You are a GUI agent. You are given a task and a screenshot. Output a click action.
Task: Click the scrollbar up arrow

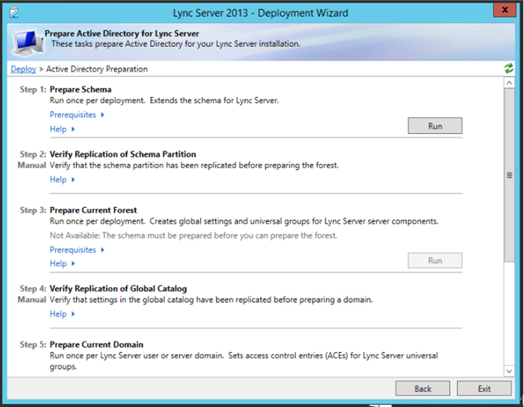(x=509, y=83)
